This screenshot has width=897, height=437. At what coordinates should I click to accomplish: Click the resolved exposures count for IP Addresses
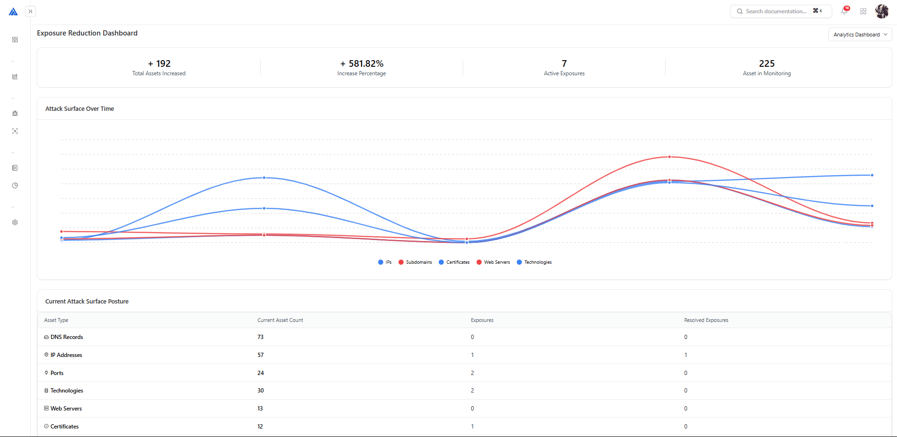click(686, 355)
